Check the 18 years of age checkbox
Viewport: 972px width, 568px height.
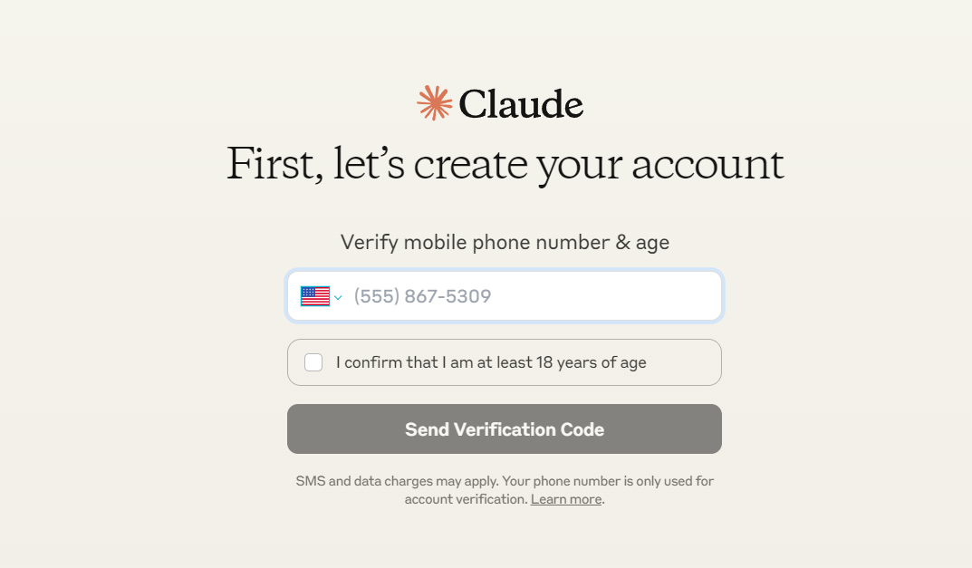(x=313, y=362)
